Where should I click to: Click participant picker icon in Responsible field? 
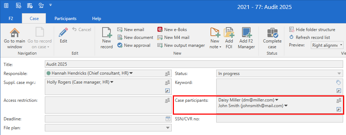[x=167, y=74]
